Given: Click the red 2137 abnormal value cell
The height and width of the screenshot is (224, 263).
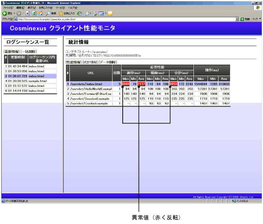Looking at the screenshot, I should click(x=141, y=84).
